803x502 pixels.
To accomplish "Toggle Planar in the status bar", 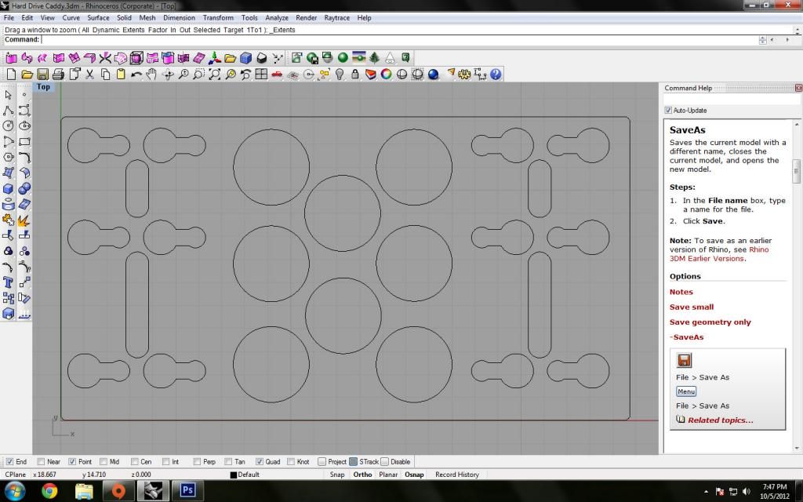I will (x=388, y=475).
